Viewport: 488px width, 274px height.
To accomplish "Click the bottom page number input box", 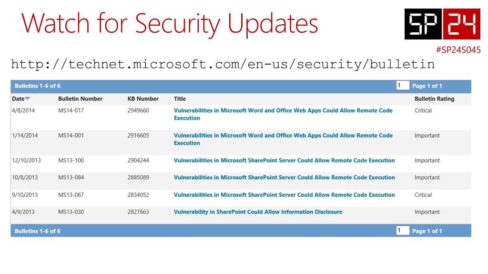I will 402,231.
